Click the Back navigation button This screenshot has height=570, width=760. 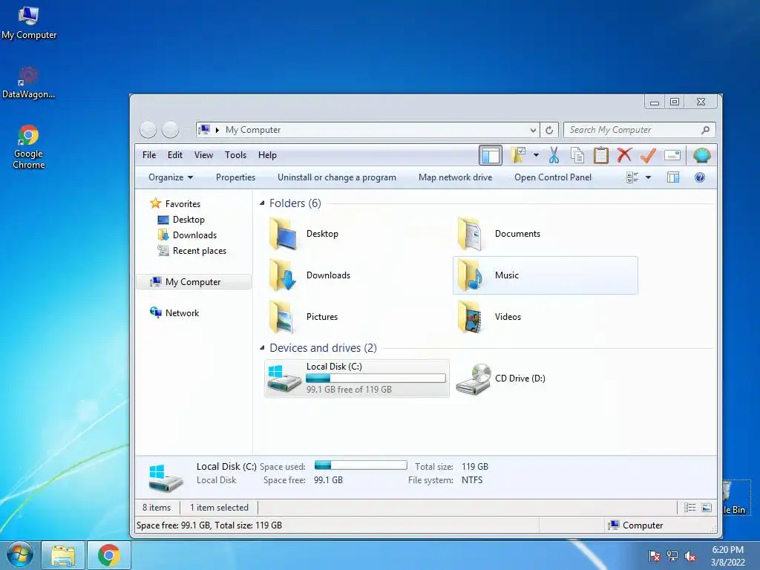(x=148, y=129)
